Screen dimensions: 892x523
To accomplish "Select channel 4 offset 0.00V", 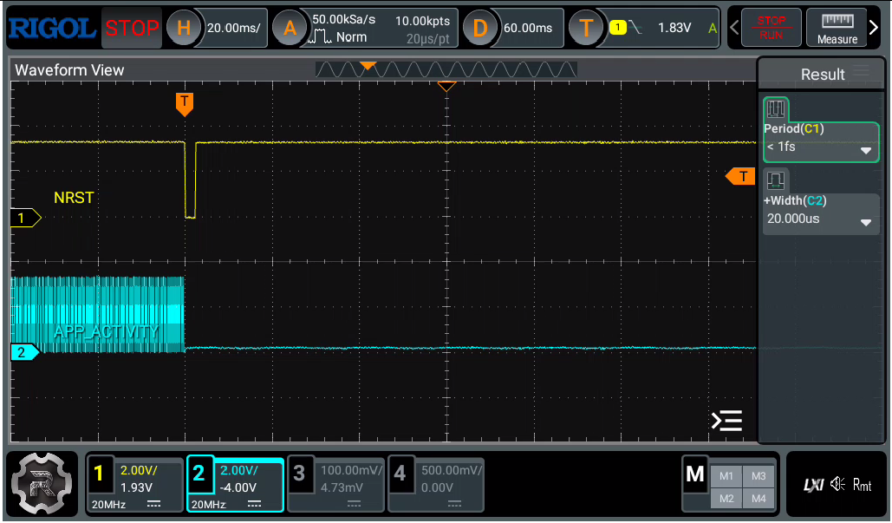I will (437, 487).
